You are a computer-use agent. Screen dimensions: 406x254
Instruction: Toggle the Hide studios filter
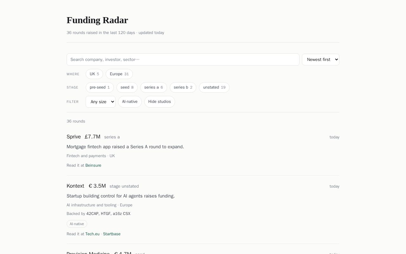pyautogui.click(x=160, y=102)
